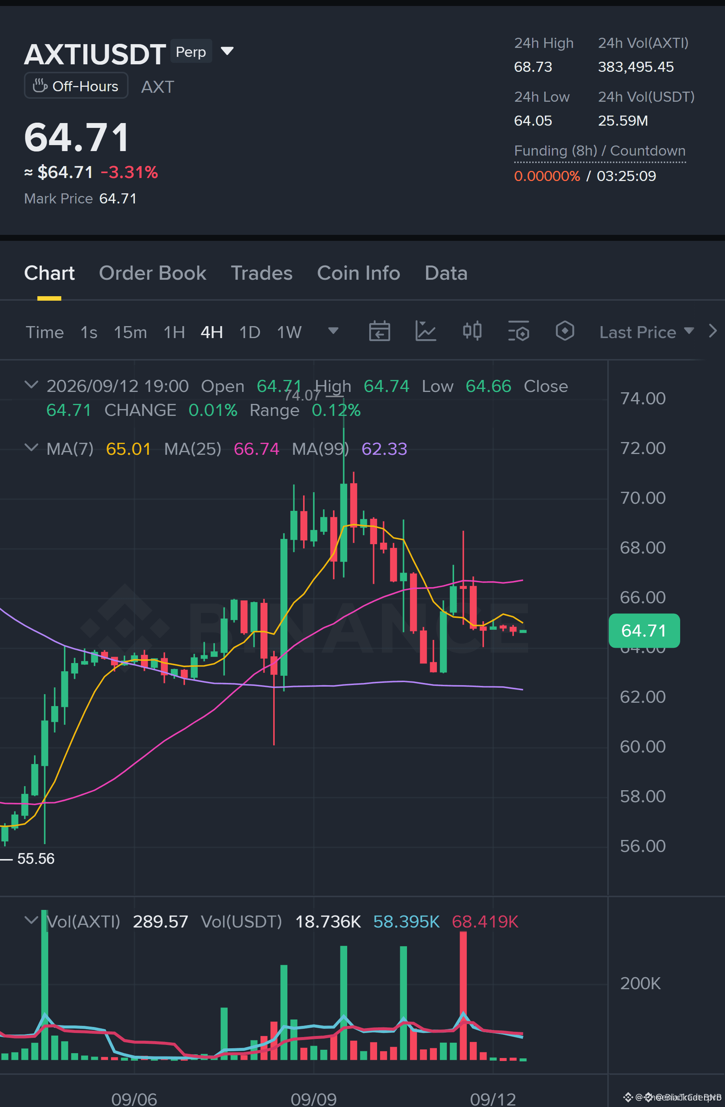Open the Coin Info tab
The image size is (725, 1107).
(358, 273)
